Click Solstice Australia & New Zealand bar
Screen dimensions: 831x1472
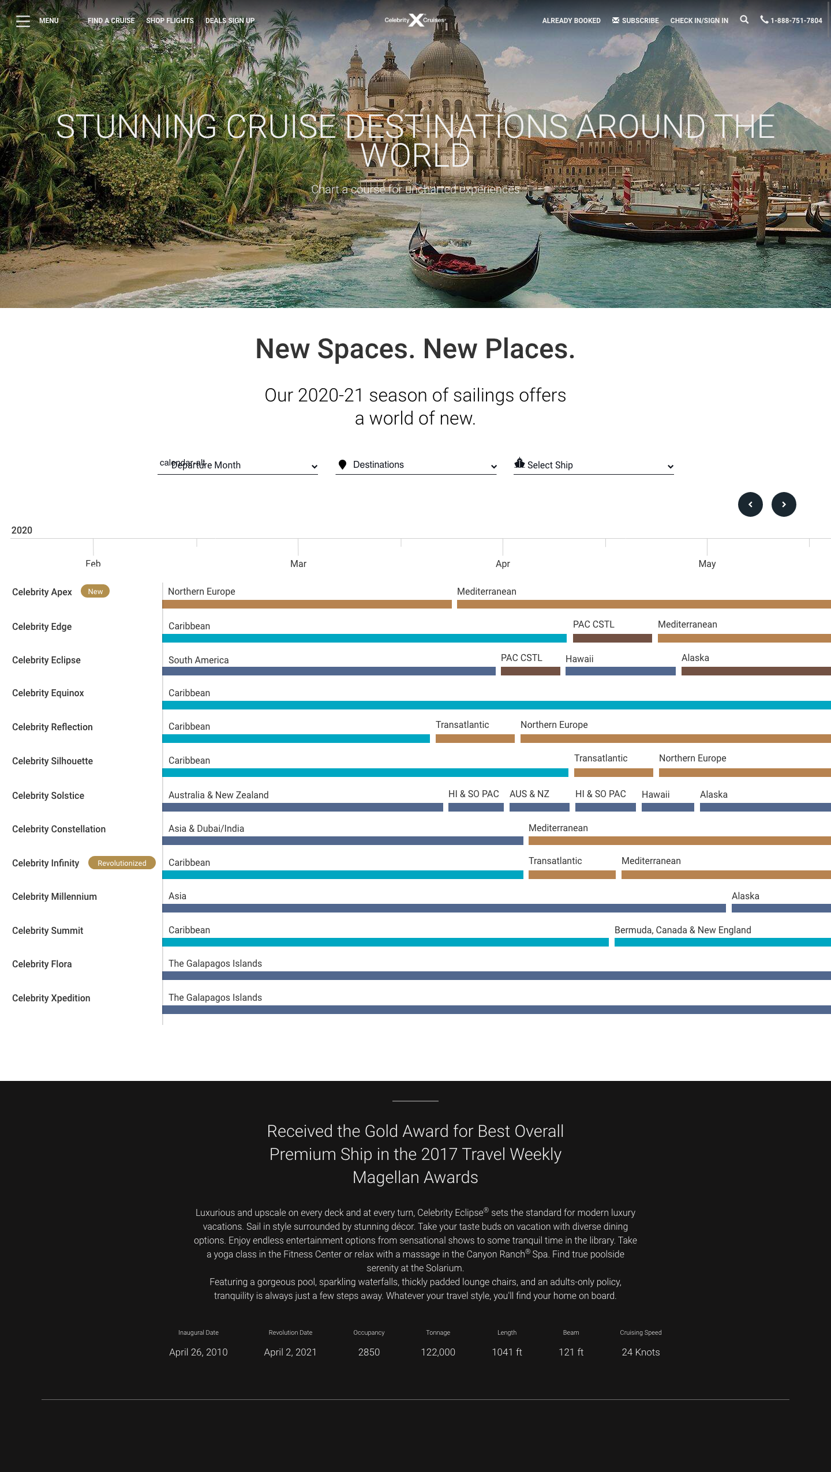[302, 808]
